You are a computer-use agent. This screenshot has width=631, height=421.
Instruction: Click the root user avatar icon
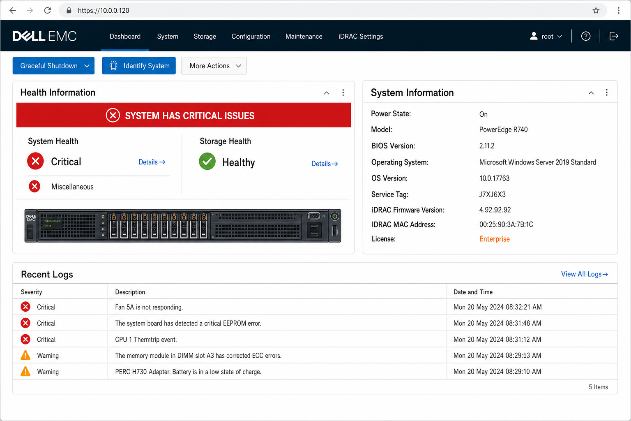click(x=534, y=36)
